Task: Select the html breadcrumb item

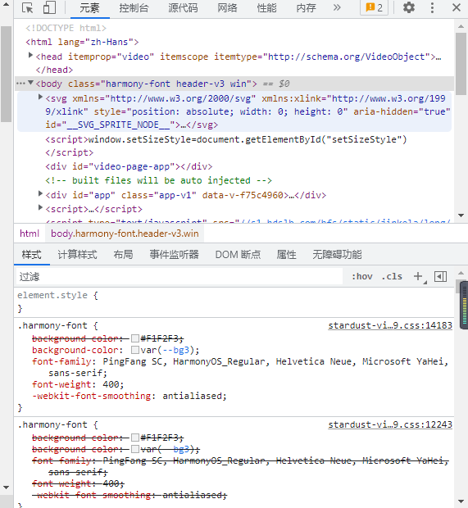Action: pyautogui.click(x=30, y=234)
